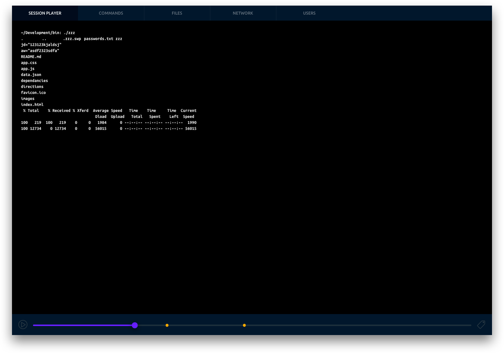504x353 pixels.
Task: Click the timeline track after the second marker
Action: click(356, 325)
